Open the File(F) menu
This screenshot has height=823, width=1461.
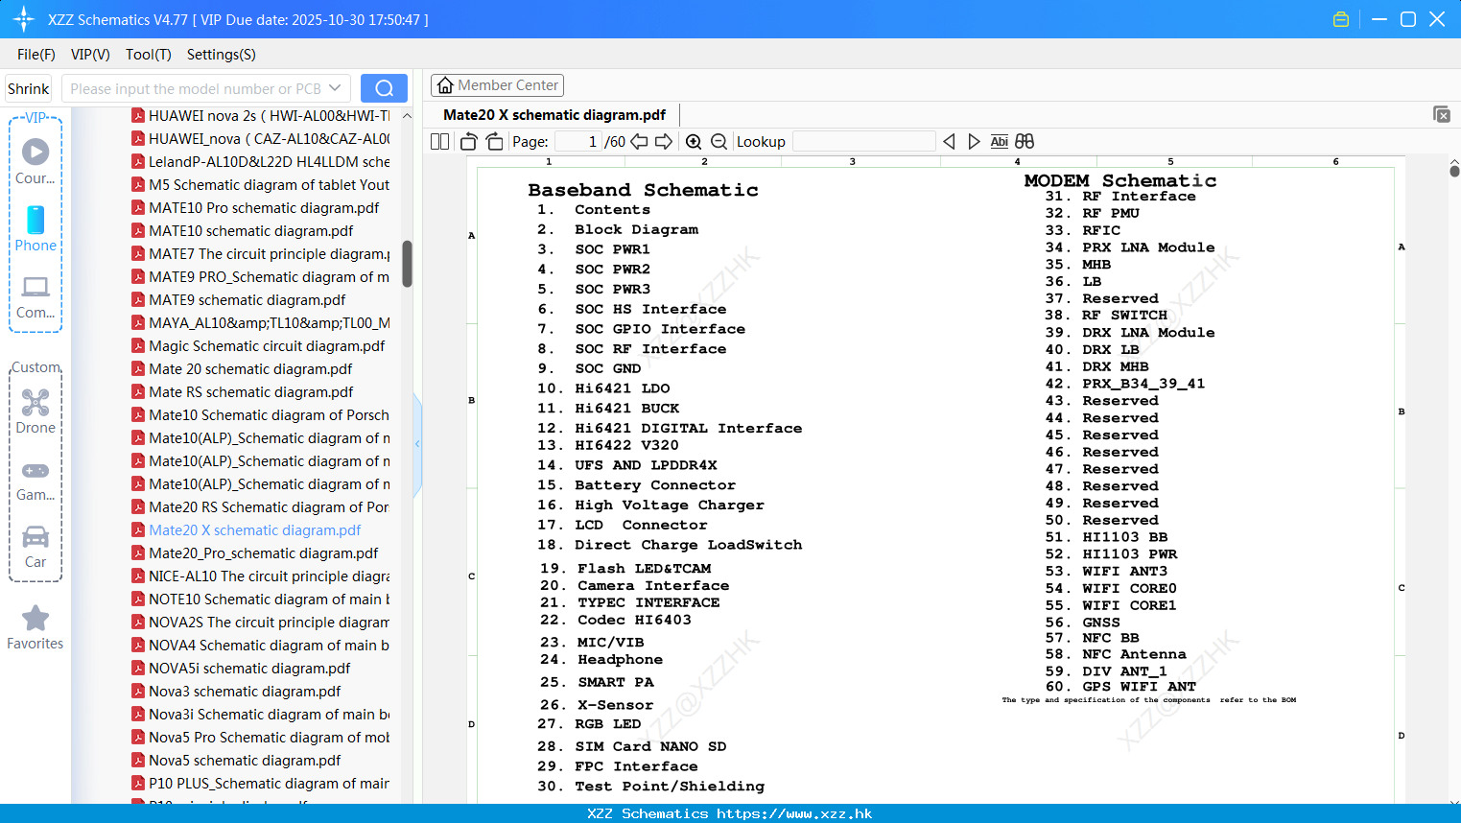(36, 55)
